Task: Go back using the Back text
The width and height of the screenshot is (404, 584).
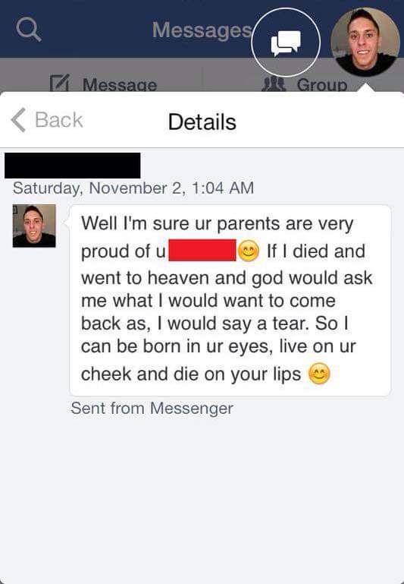Action: pyautogui.click(x=58, y=120)
